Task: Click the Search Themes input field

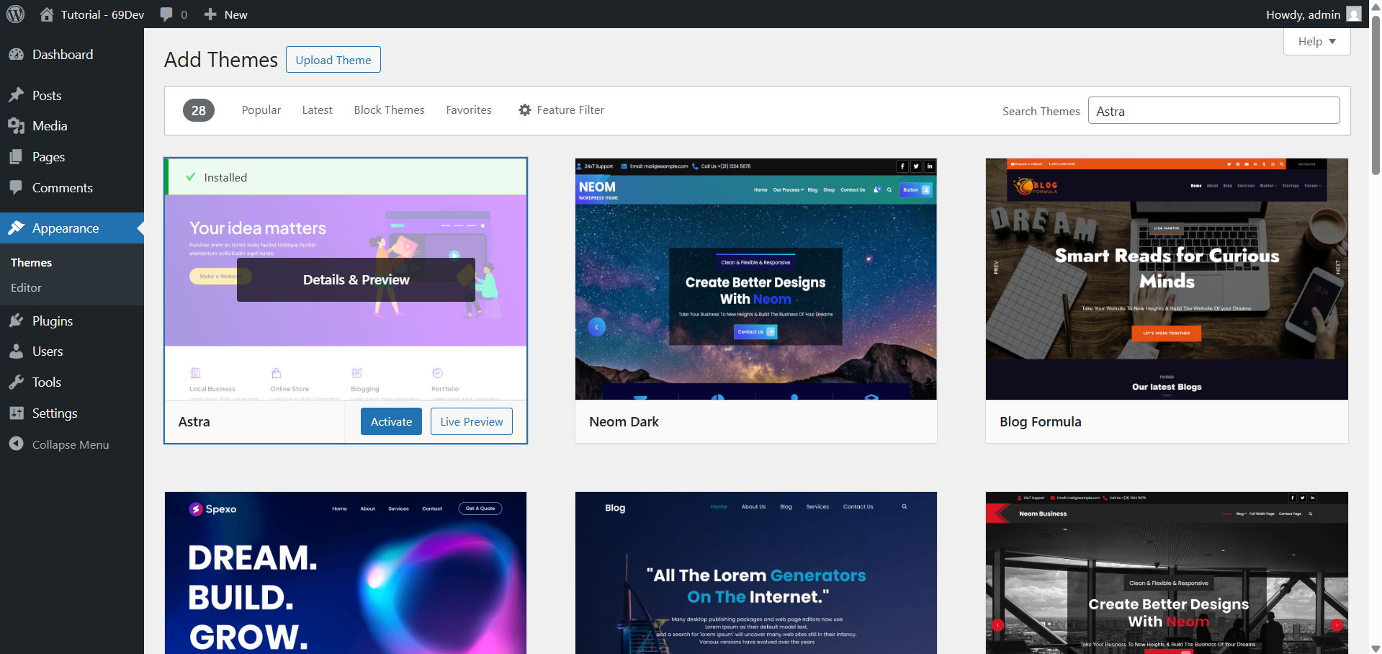Action: (1213, 111)
